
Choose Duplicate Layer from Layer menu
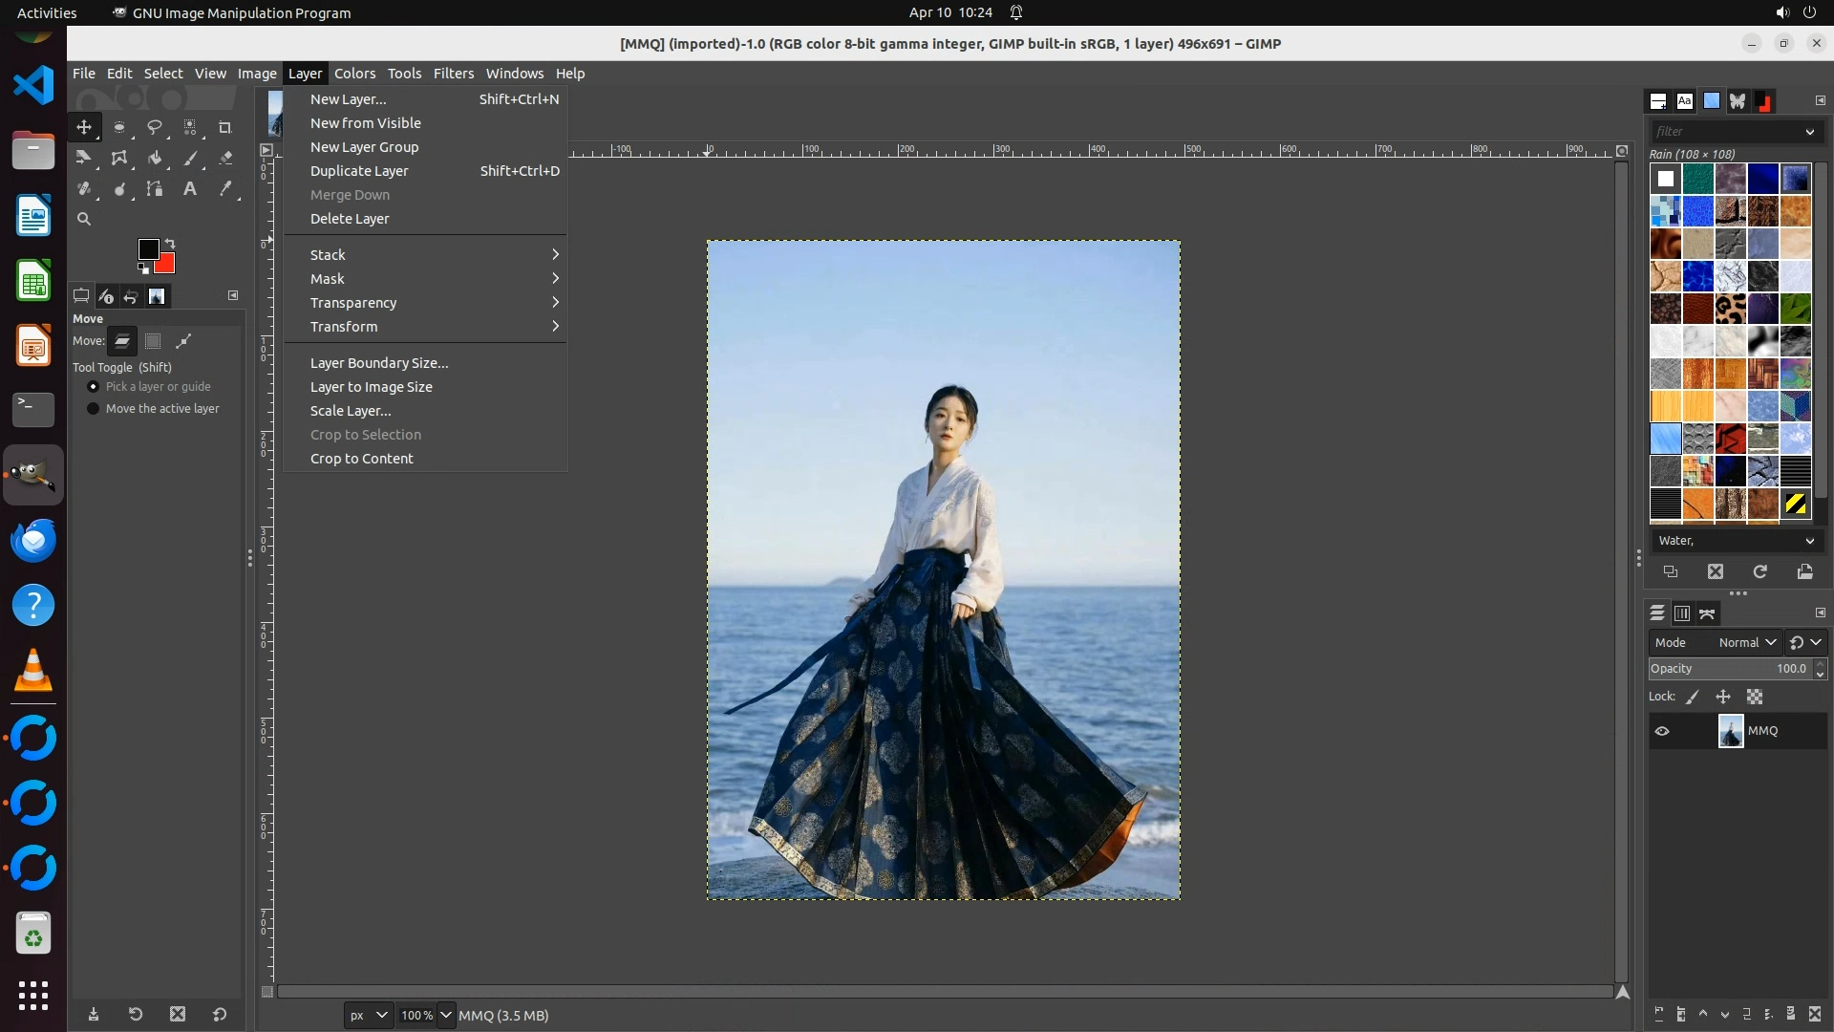point(359,171)
